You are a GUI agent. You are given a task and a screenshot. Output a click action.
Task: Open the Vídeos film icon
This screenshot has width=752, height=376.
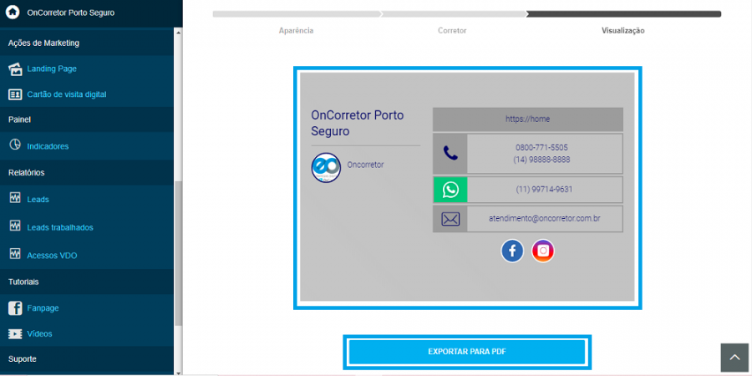tap(15, 333)
